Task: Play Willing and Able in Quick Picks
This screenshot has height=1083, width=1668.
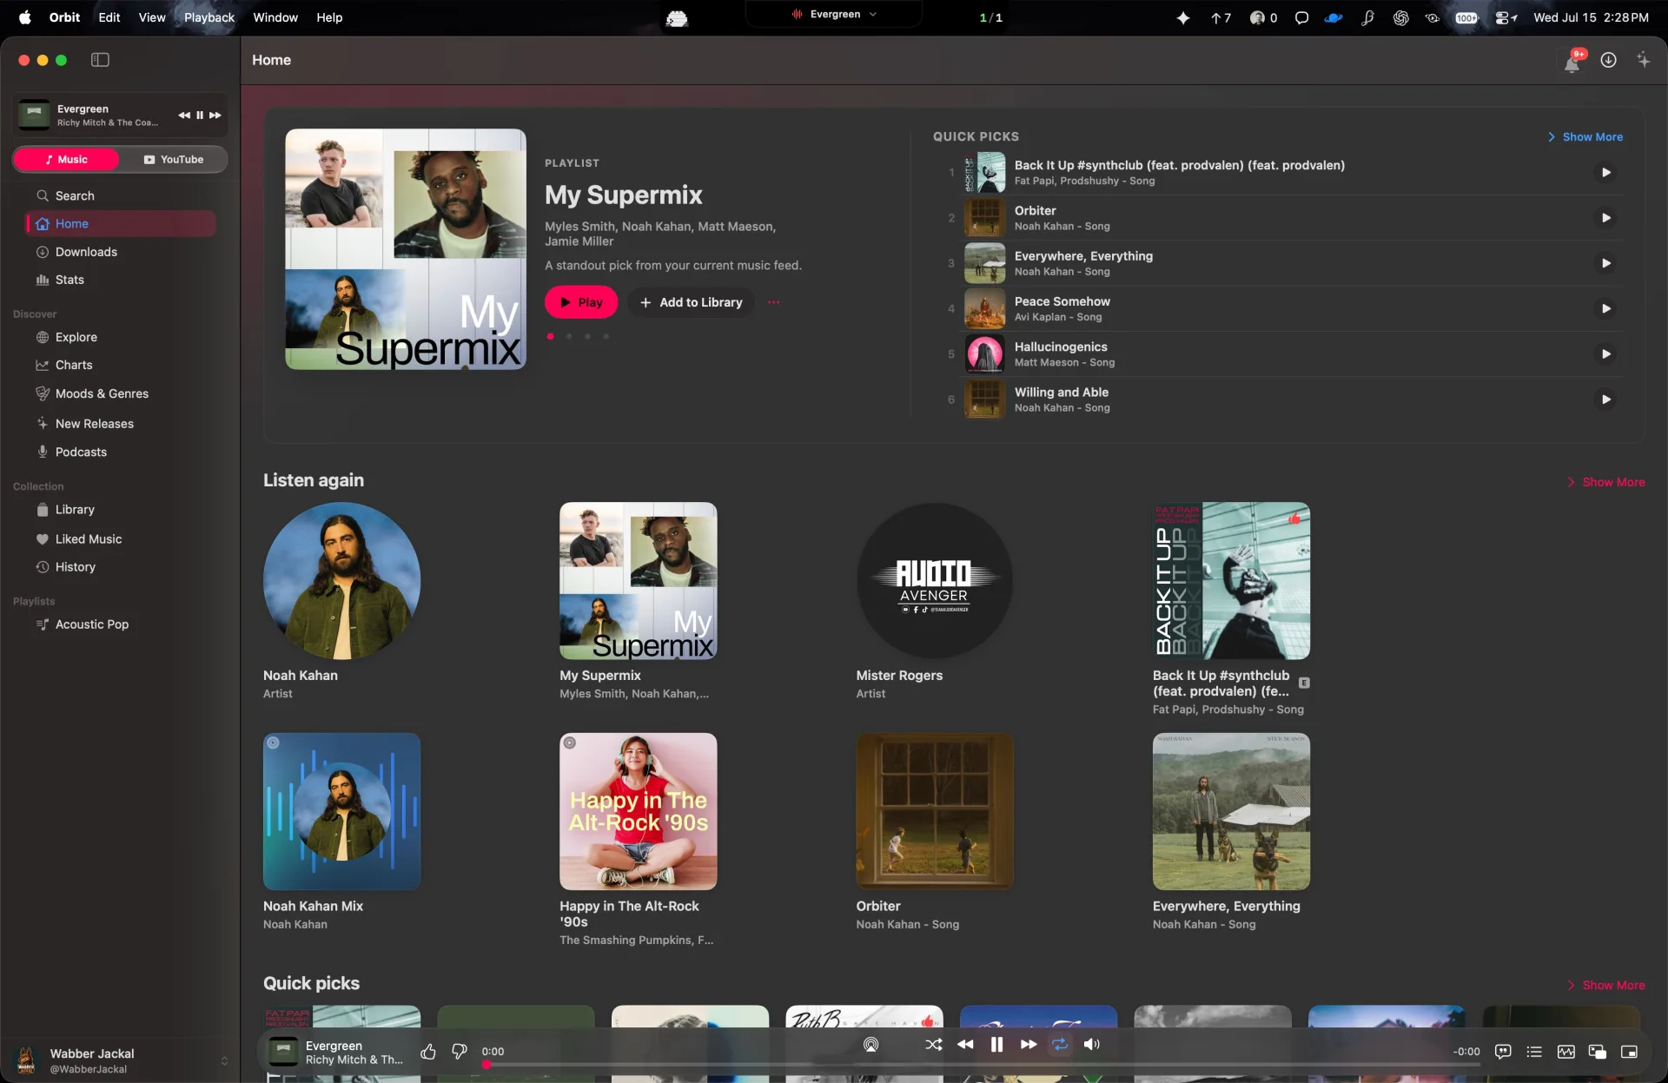Action: [x=1606, y=400]
